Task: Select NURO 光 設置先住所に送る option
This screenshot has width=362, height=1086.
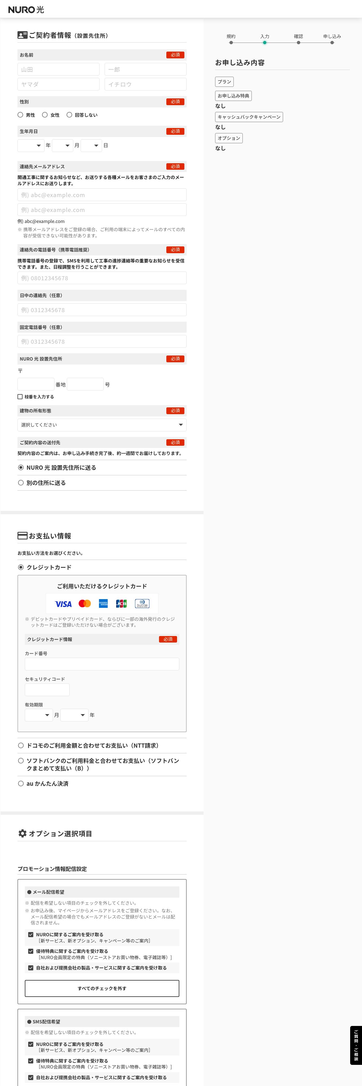Action: pyautogui.click(x=21, y=467)
